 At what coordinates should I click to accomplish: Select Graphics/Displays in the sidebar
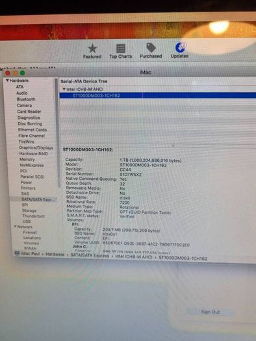point(36,147)
